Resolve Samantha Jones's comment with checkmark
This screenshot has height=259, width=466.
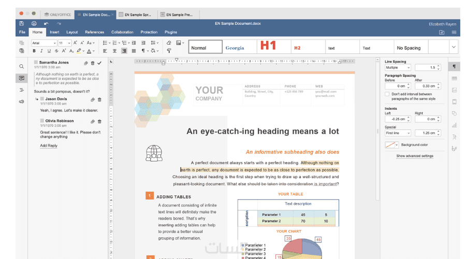point(99,63)
